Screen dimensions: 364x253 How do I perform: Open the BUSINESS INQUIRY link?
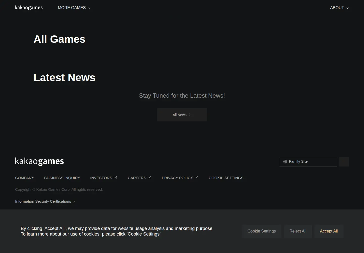coord(62,178)
